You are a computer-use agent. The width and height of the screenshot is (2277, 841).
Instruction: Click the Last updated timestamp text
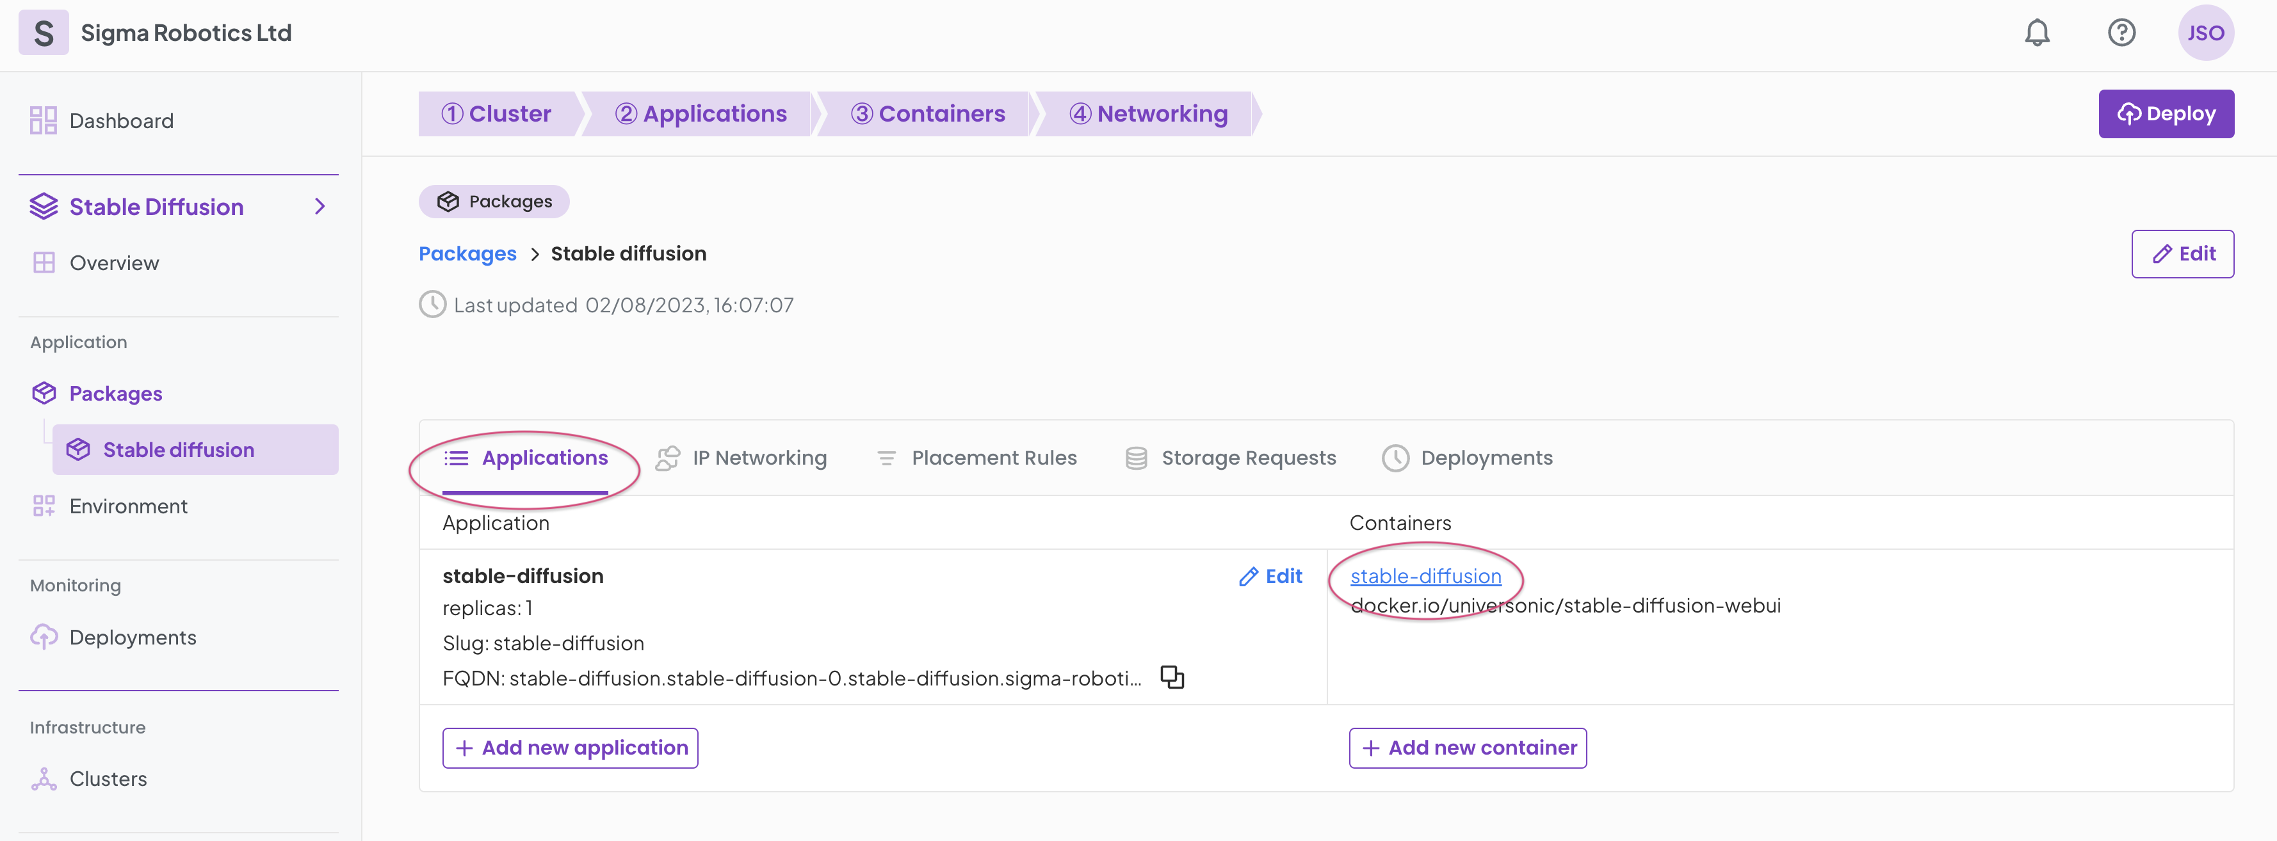pyautogui.click(x=690, y=306)
